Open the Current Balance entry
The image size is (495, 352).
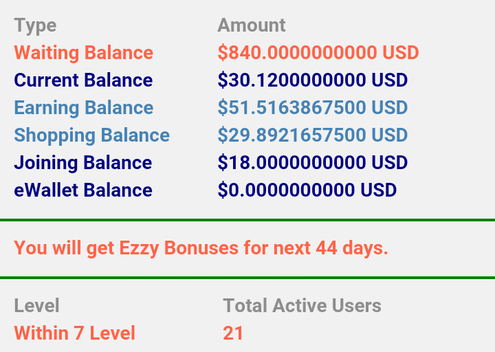click(x=83, y=80)
